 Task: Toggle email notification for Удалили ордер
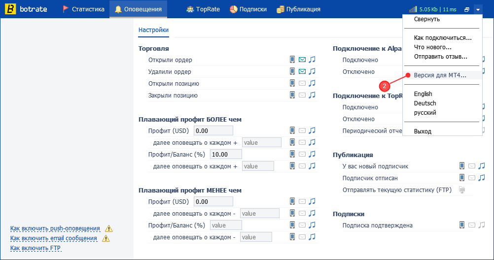[302, 71]
